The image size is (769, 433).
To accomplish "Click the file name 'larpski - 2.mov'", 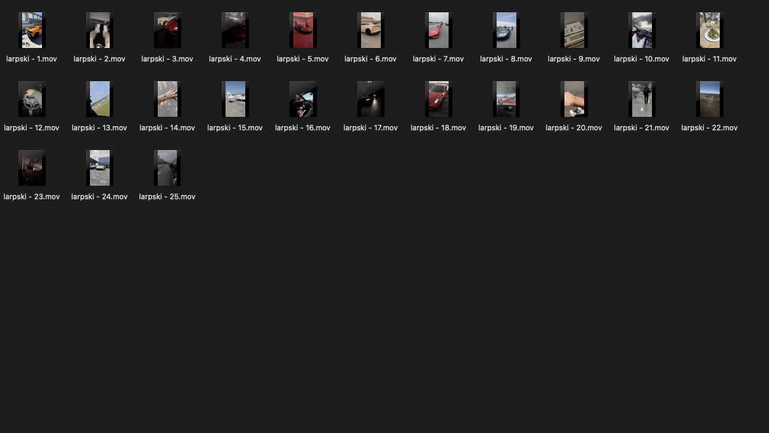I will [99, 59].
